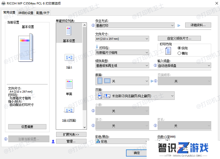Click the preset list scrollbar thumb

(84, 69)
